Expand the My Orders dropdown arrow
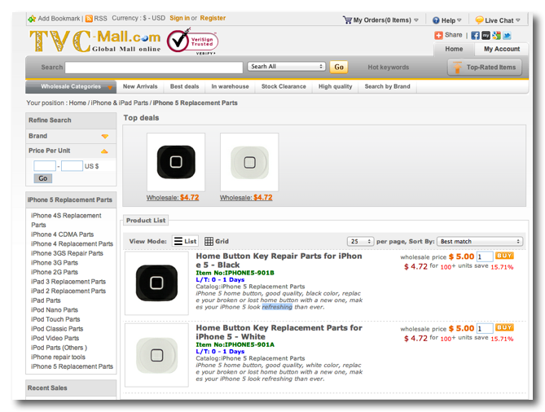The image size is (545, 412). [x=416, y=20]
